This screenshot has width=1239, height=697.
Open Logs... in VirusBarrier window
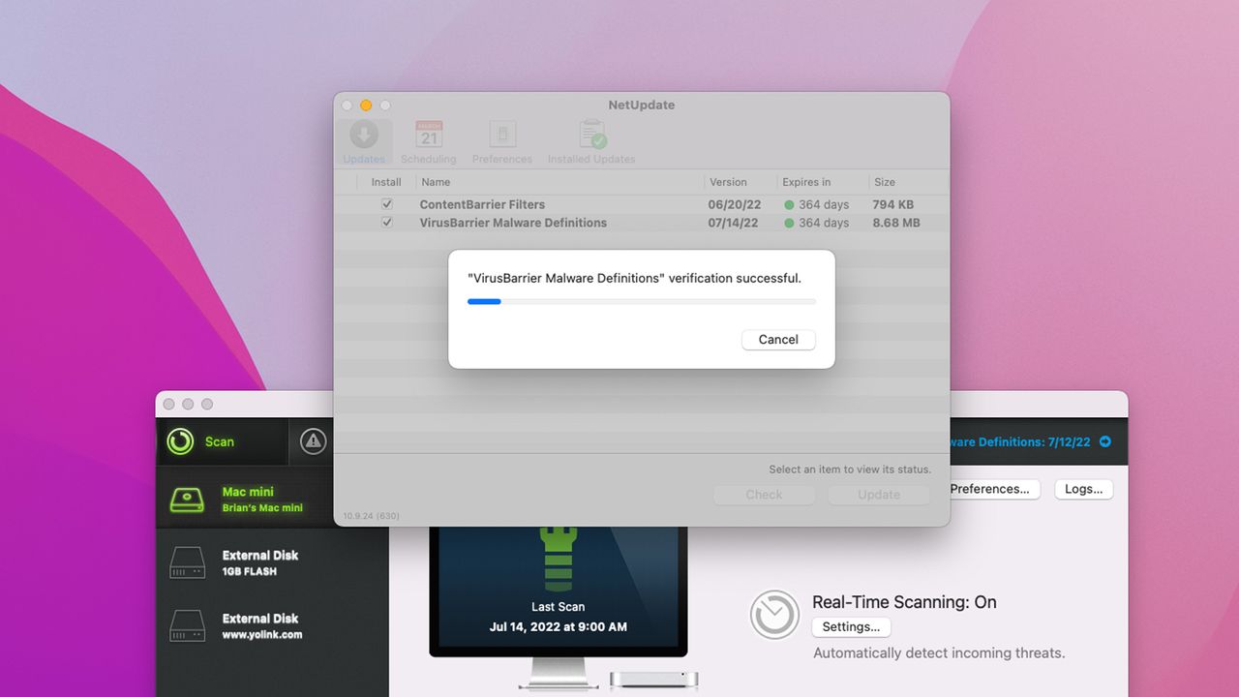[1083, 489]
